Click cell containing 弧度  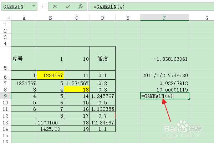102,59
